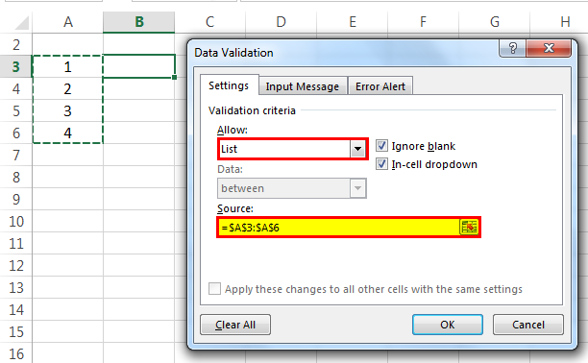This screenshot has height=363, width=588.
Task: Click cell A5 containing 3
Action: pyautogui.click(x=67, y=111)
